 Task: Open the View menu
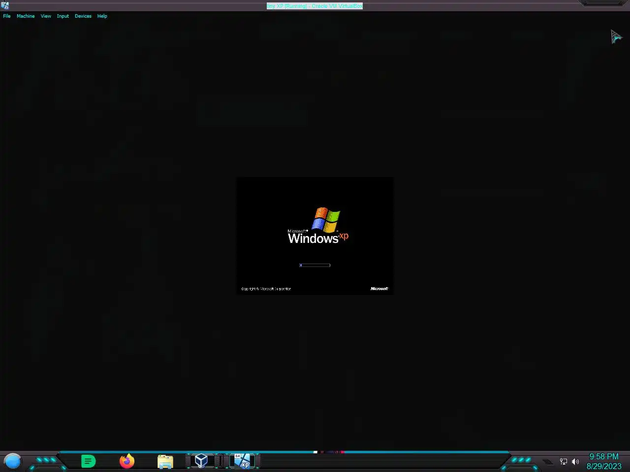pyautogui.click(x=46, y=16)
